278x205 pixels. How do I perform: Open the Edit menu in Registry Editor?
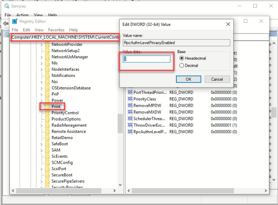point(26,30)
